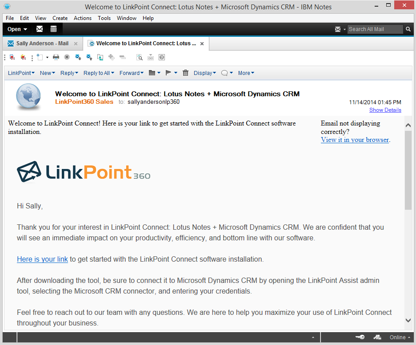Click the new document icon
Viewport: 416px width, 345px height.
[40, 57]
